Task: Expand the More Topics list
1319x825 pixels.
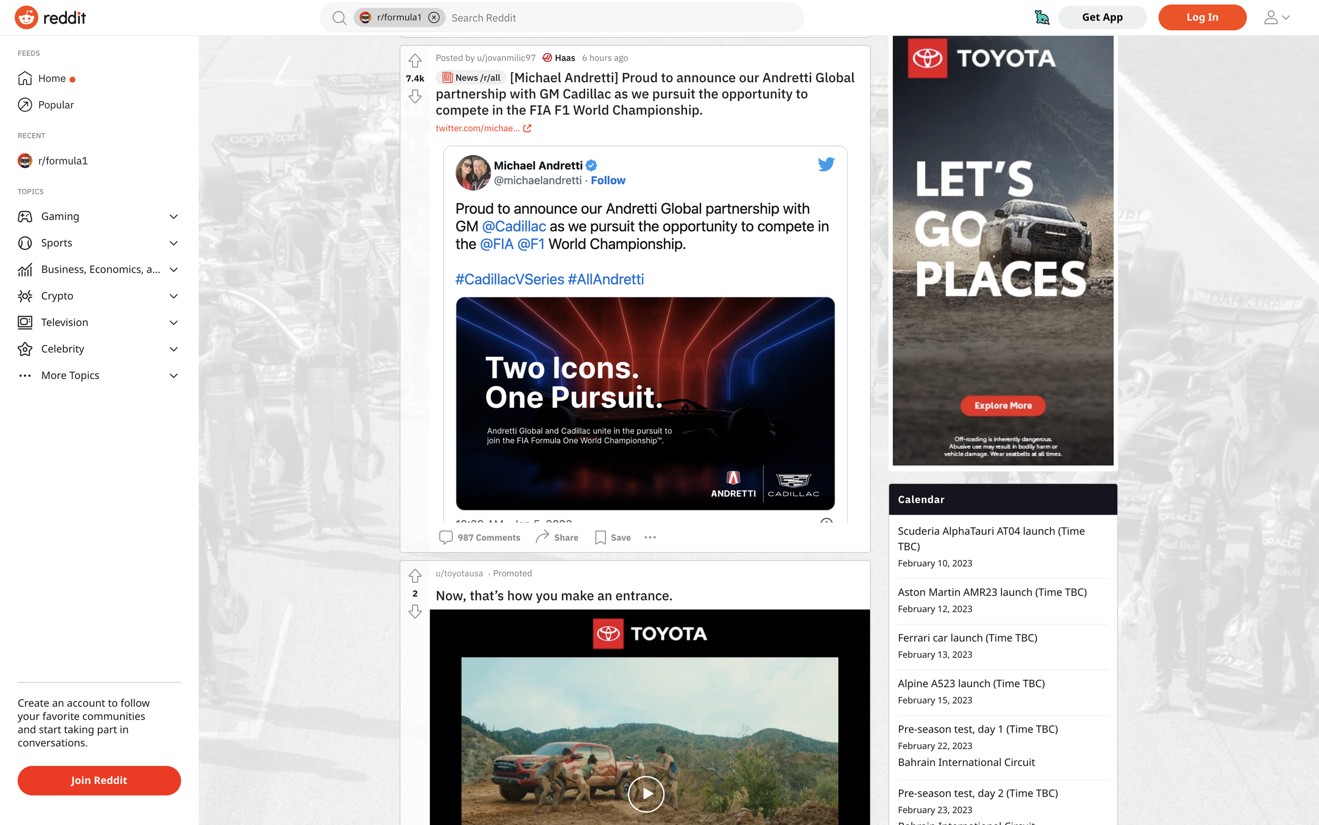Action: click(174, 375)
